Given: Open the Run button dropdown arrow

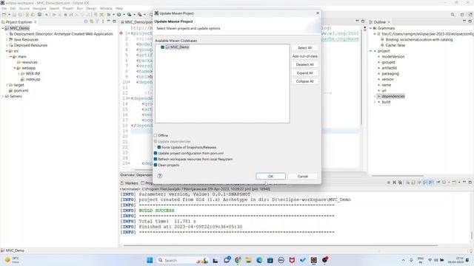Looking at the screenshot, I should [x=124, y=15].
